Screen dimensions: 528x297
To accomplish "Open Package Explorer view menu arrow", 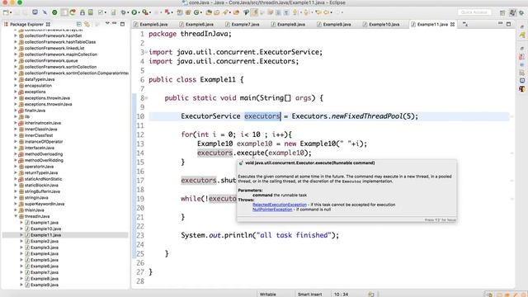I will 107,23.
